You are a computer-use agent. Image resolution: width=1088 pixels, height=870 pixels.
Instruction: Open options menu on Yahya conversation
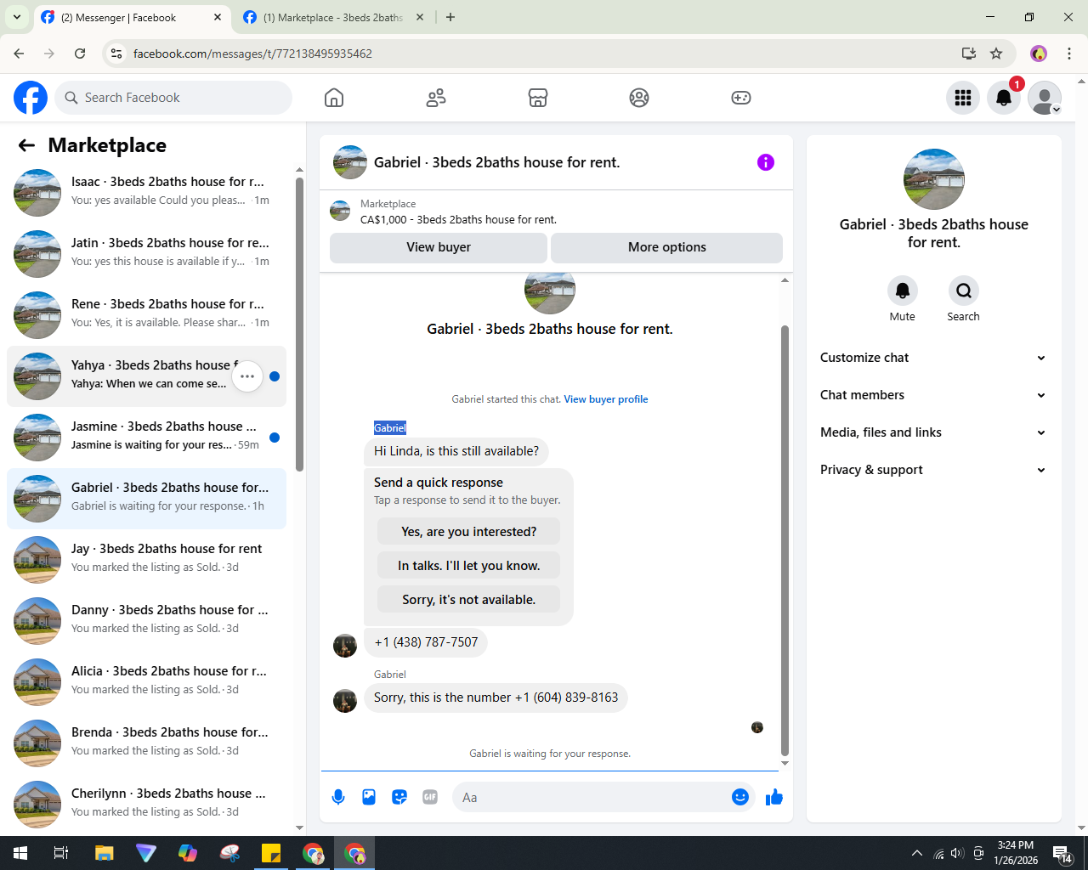point(247,376)
